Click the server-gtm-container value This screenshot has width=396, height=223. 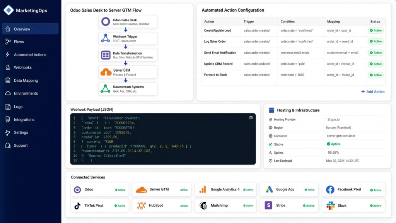coord(341,136)
